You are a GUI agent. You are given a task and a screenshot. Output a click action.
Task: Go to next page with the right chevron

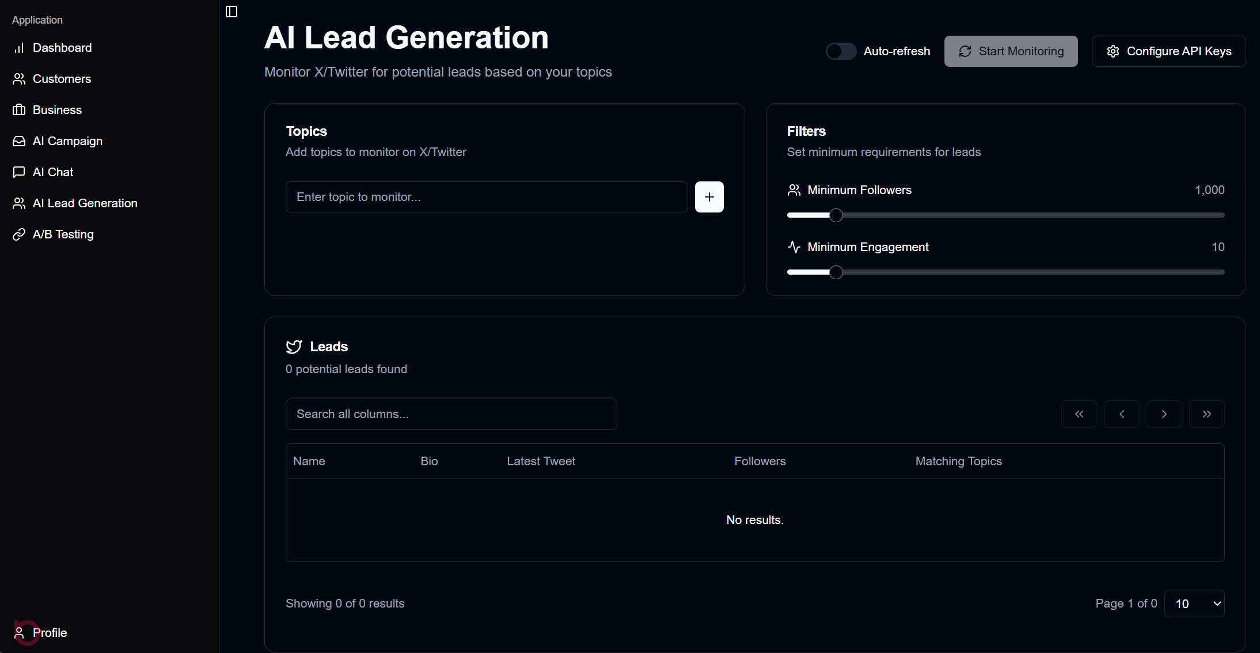tap(1164, 413)
